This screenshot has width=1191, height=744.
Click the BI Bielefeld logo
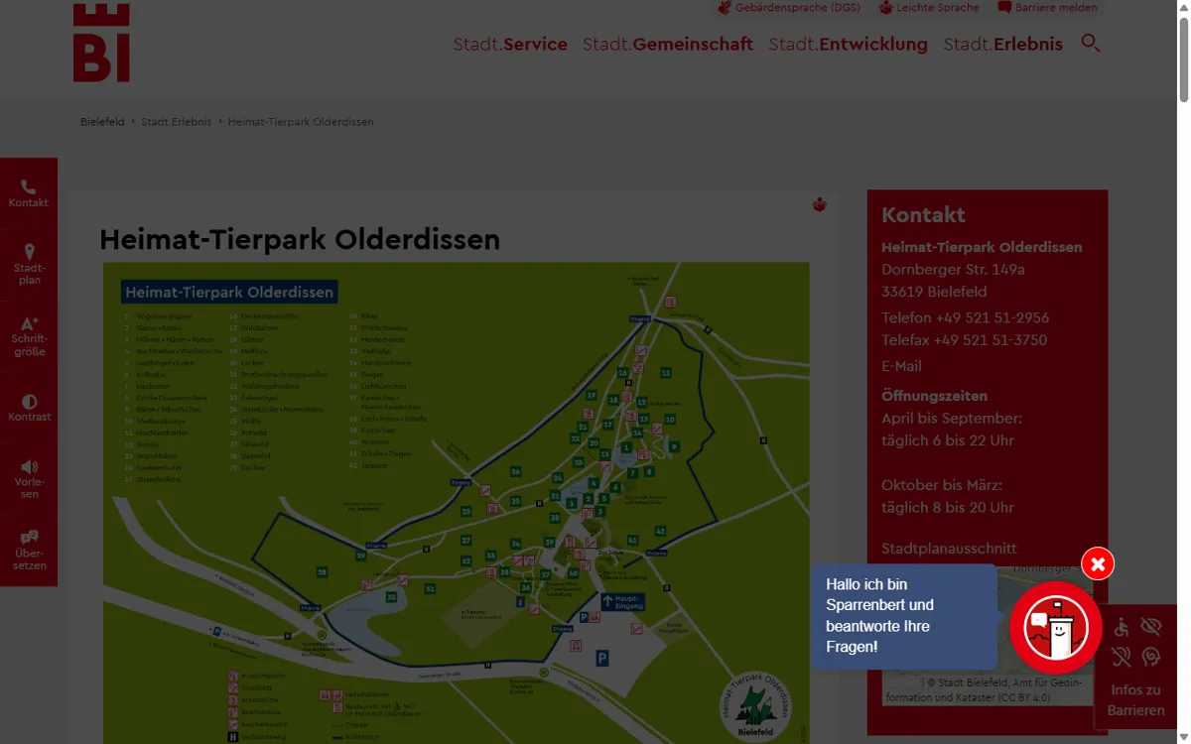pos(101,42)
